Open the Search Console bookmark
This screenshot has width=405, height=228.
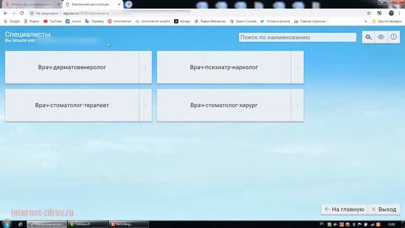coord(243,21)
